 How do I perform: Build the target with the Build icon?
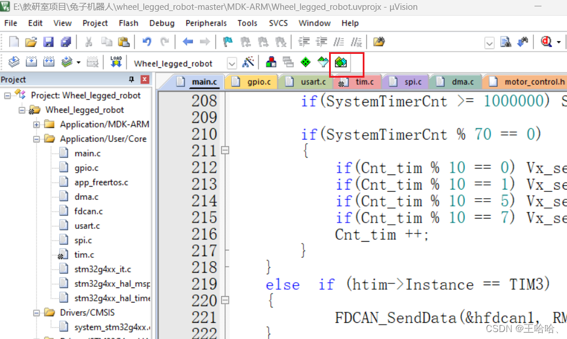click(x=31, y=62)
